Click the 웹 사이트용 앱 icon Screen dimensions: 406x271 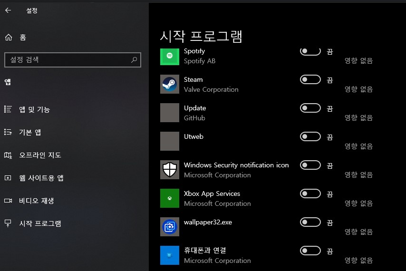pyautogui.click(x=8, y=178)
